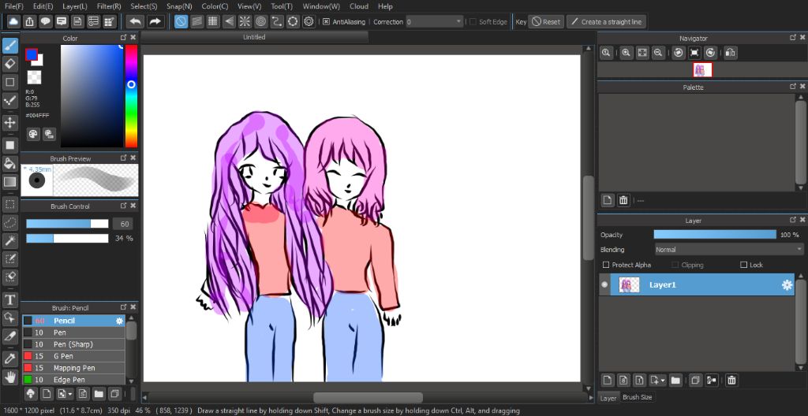Select the Magic Wand tool
This screenshot has width=808, height=416.
click(9, 240)
